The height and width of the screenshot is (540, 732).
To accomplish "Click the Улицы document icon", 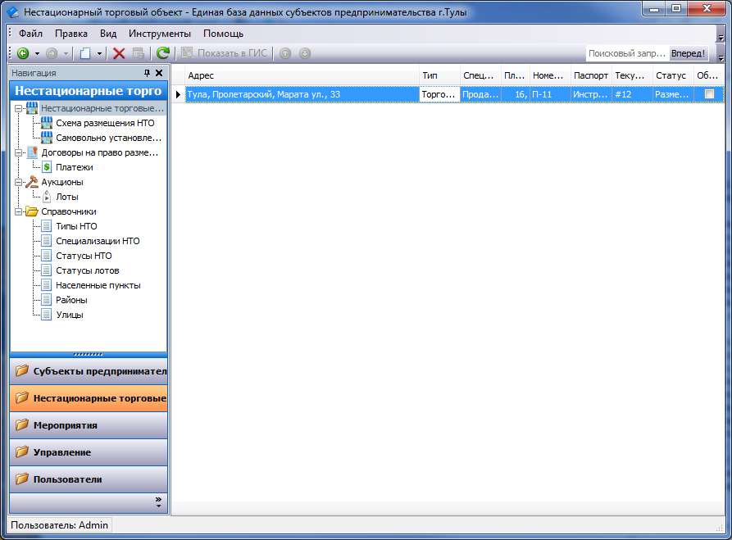I will tap(47, 315).
